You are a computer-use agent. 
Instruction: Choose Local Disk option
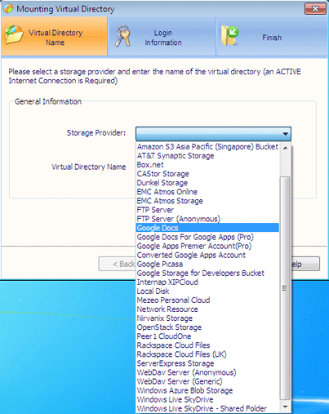click(207, 291)
